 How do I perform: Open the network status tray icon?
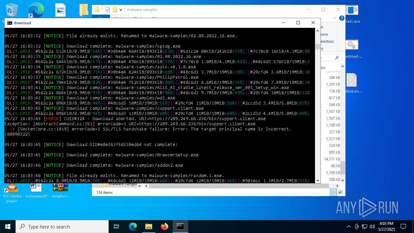(365, 227)
